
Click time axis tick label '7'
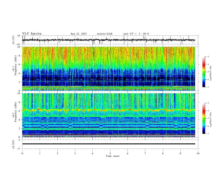click(x=145, y=153)
